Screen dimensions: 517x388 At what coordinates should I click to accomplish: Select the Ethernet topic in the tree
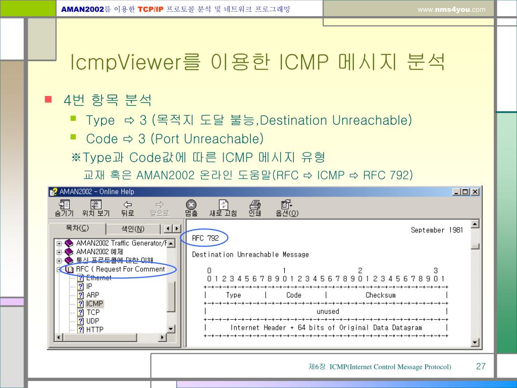(x=98, y=278)
